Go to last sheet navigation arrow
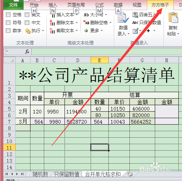182x181 pixels. coord(22,174)
